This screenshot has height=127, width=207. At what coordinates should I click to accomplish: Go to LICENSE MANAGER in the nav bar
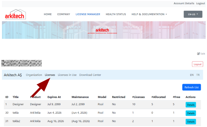(88, 14)
